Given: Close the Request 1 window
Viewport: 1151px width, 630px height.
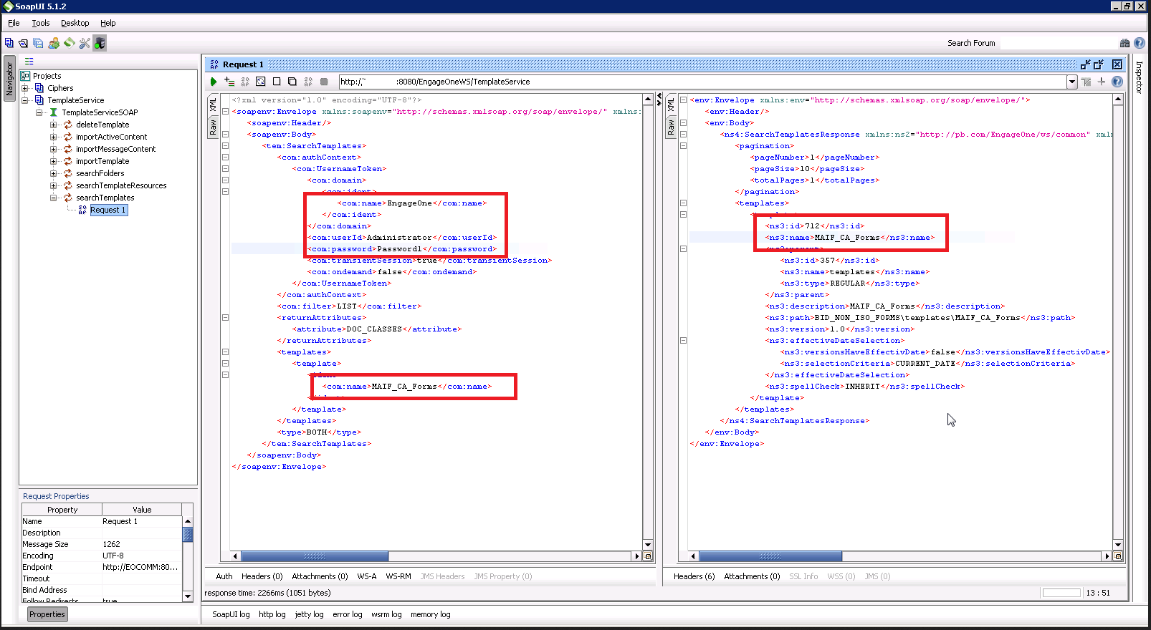Looking at the screenshot, I should pyautogui.click(x=1117, y=64).
